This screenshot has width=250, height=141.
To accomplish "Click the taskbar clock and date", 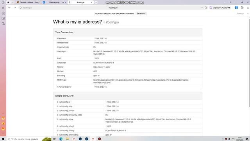I will click(239, 139).
